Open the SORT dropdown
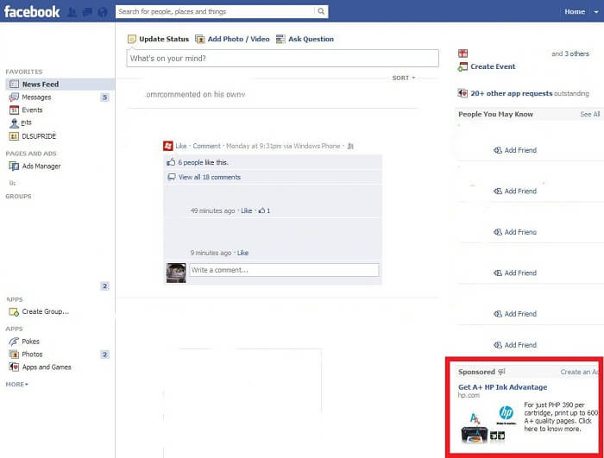The height and width of the screenshot is (458, 604). (404, 78)
